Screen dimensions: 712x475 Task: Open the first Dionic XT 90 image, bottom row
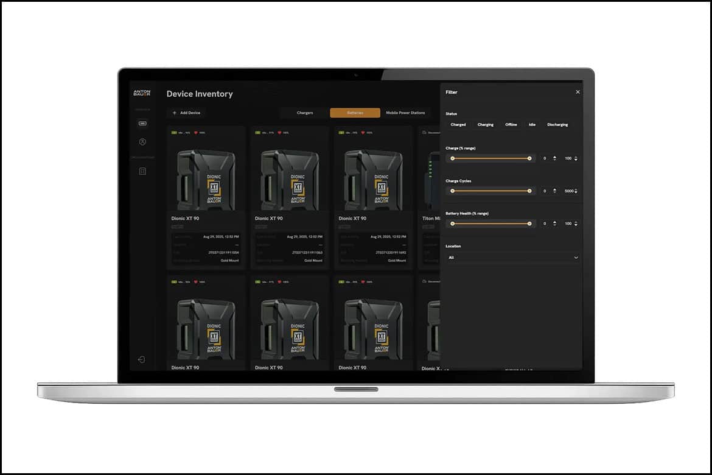pos(207,329)
